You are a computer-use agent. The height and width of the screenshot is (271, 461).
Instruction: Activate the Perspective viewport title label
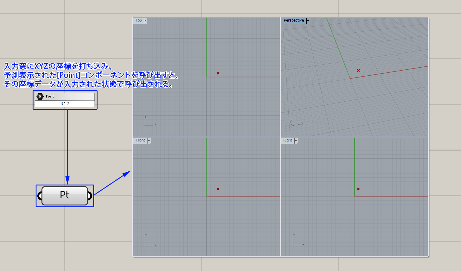[294, 20]
